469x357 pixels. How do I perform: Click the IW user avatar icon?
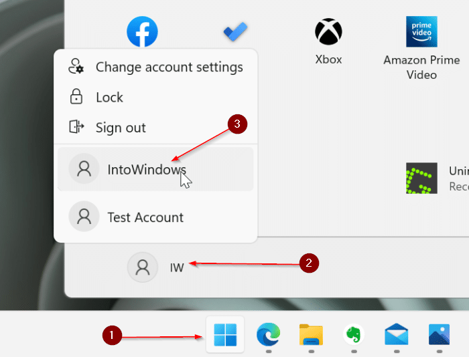[x=143, y=267]
